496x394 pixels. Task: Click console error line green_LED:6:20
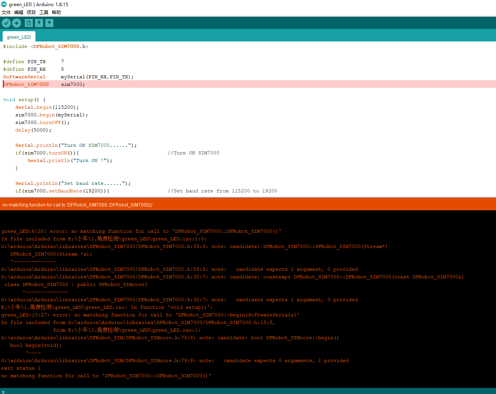click(141, 231)
